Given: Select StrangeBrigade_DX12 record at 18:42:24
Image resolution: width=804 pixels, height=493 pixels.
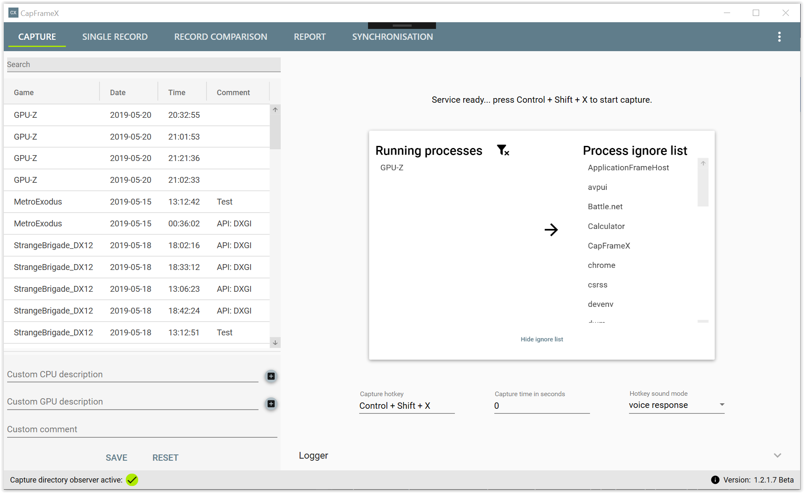Looking at the screenshot, I should (137, 311).
